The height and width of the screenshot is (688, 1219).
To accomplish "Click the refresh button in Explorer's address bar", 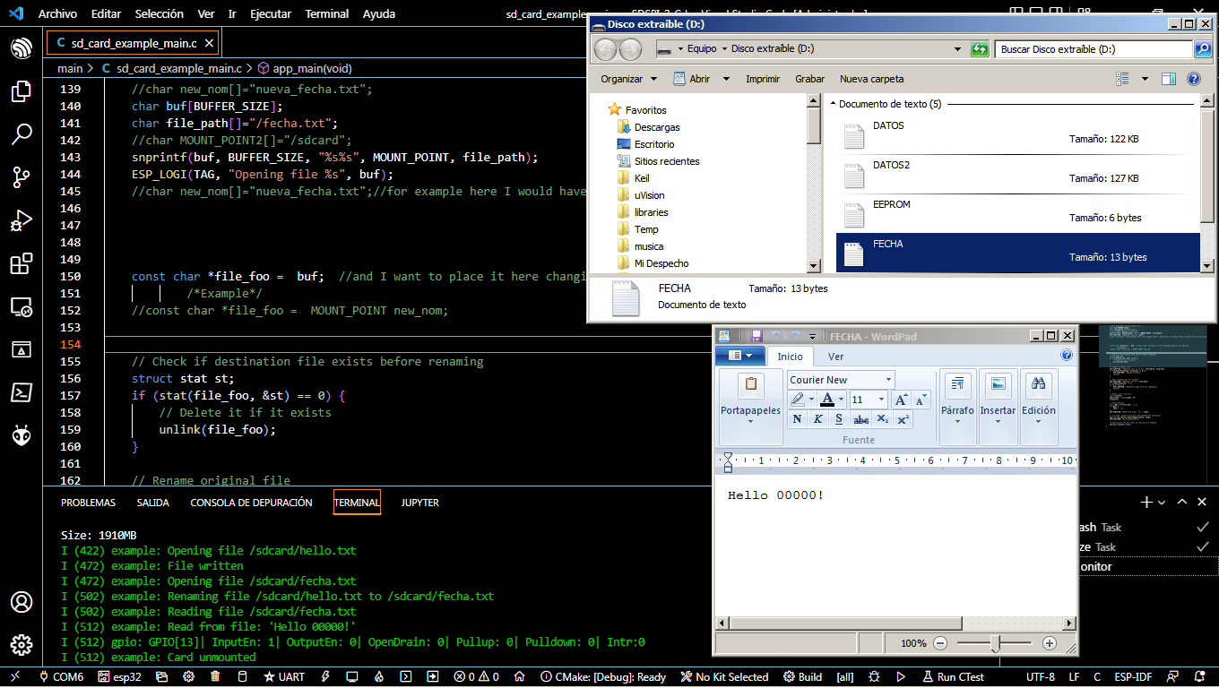I will 980,49.
